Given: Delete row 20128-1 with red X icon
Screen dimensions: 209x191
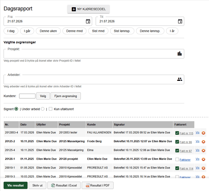Looking at the screenshot, I should pos(203,159).
